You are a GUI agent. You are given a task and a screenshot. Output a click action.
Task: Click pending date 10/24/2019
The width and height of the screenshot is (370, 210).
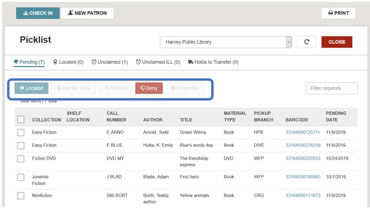coord(337,159)
